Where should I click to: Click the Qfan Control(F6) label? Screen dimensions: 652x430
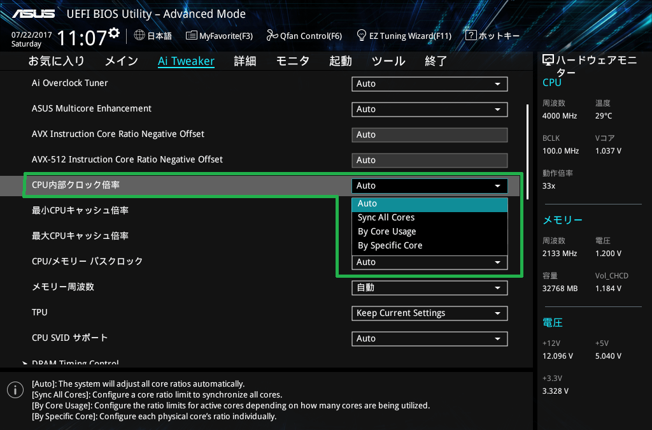coord(311,36)
